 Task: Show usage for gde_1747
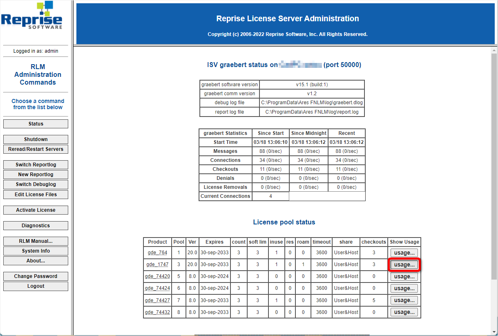404,264
